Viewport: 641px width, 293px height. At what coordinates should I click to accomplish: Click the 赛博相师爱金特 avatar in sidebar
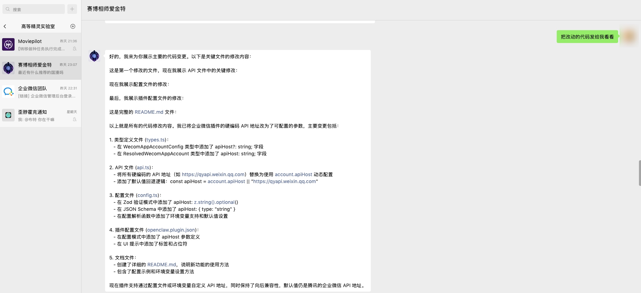pos(8,68)
